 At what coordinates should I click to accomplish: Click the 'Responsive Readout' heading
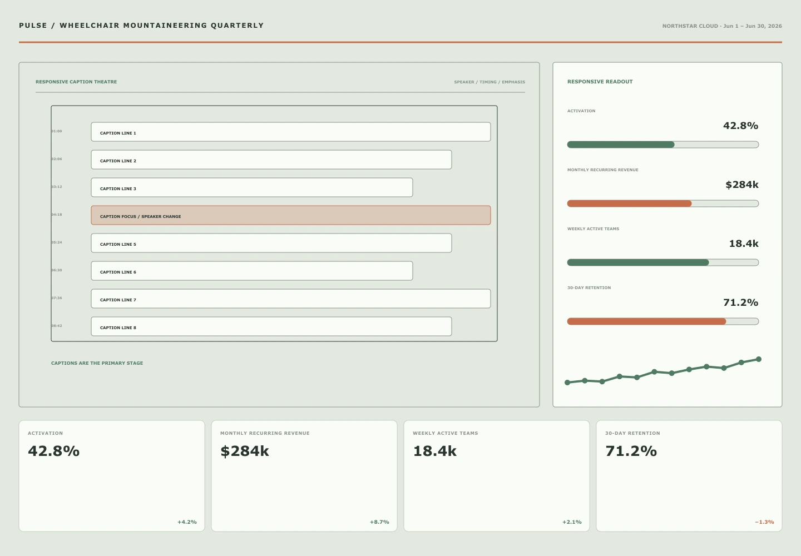pos(600,82)
